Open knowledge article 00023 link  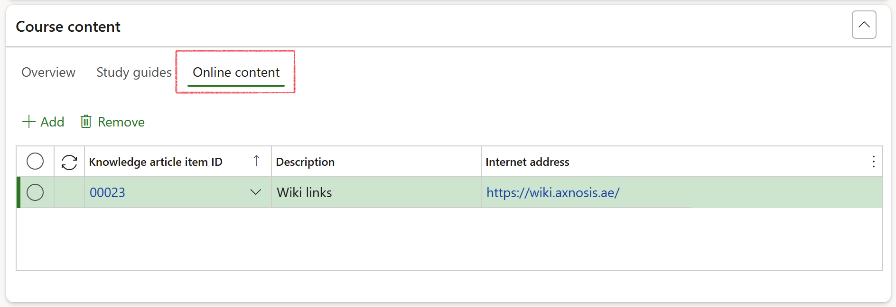(x=108, y=193)
